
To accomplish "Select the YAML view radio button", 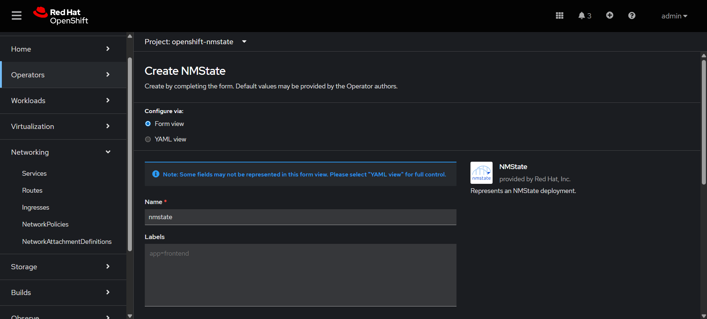I will click(x=148, y=139).
